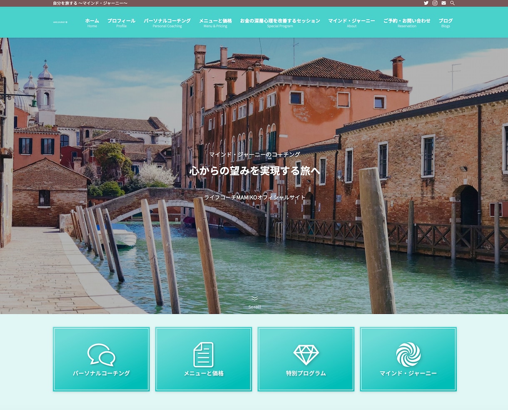508x410 pixels.
Task: Select the マインド・ジャーニー card label
Action: pyautogui.click(x=408, y=373)
